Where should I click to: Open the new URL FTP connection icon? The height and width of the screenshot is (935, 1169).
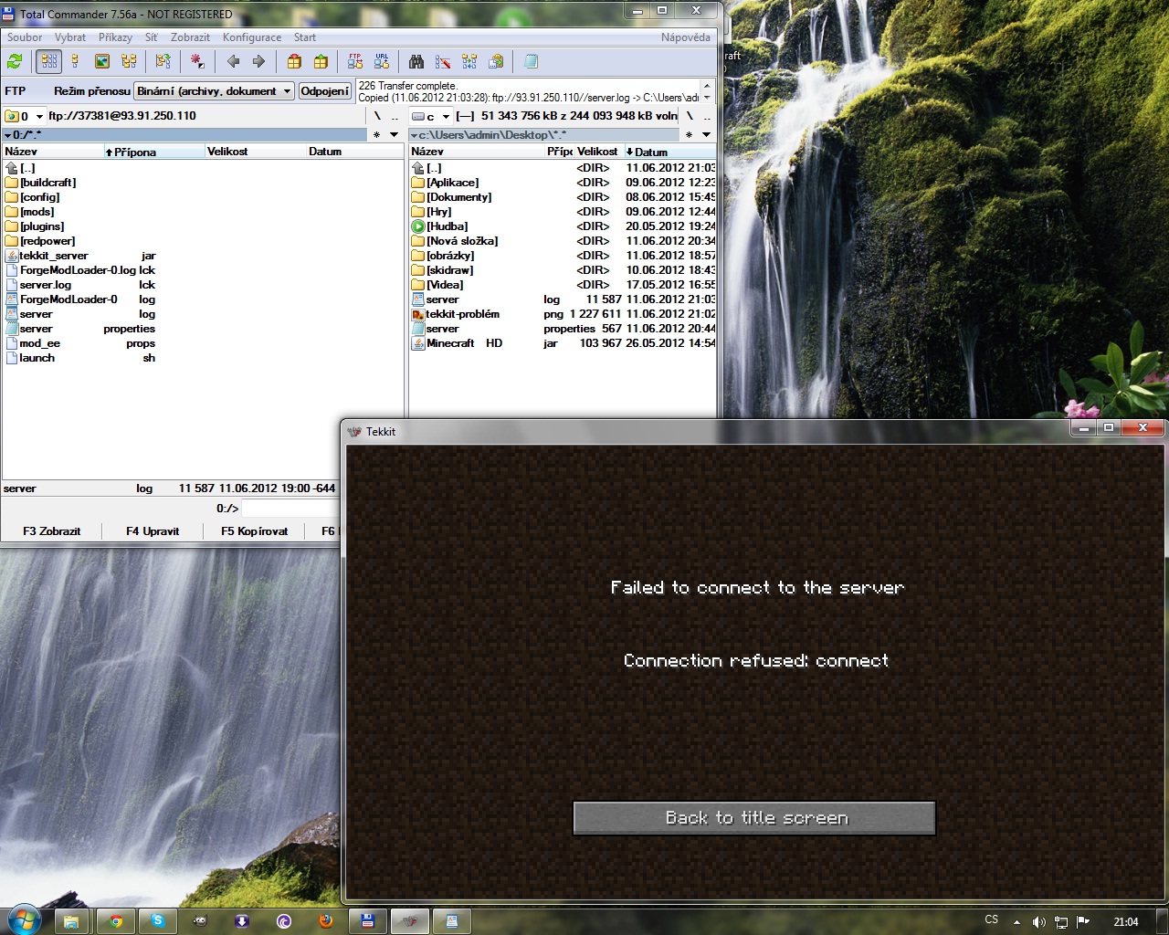(382, 61)
